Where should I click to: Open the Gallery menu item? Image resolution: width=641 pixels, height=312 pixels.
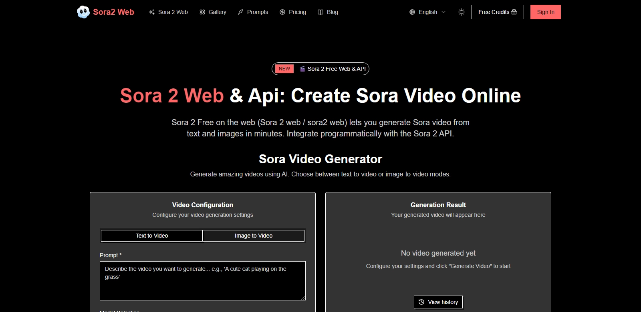(x=213, y=12)
